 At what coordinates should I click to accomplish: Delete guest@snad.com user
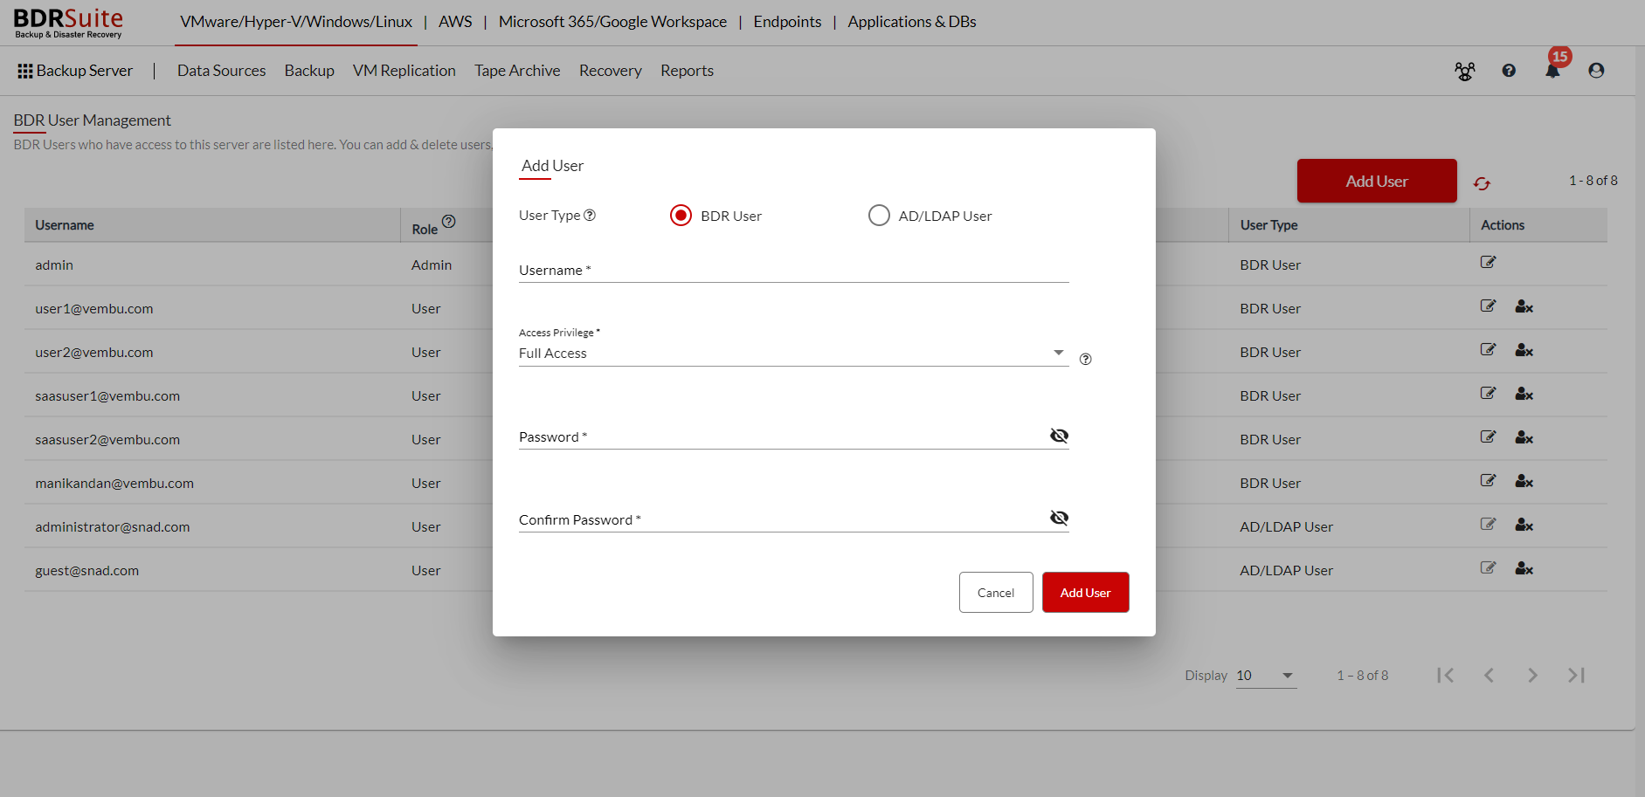pyautogui.click(x=1524, y=569)
